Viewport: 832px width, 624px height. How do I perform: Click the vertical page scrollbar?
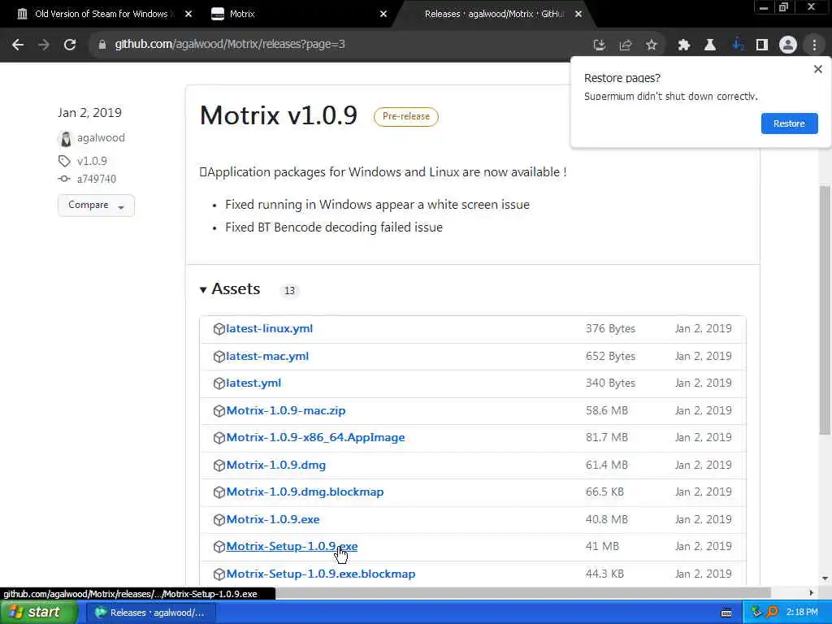coord(825,310)
